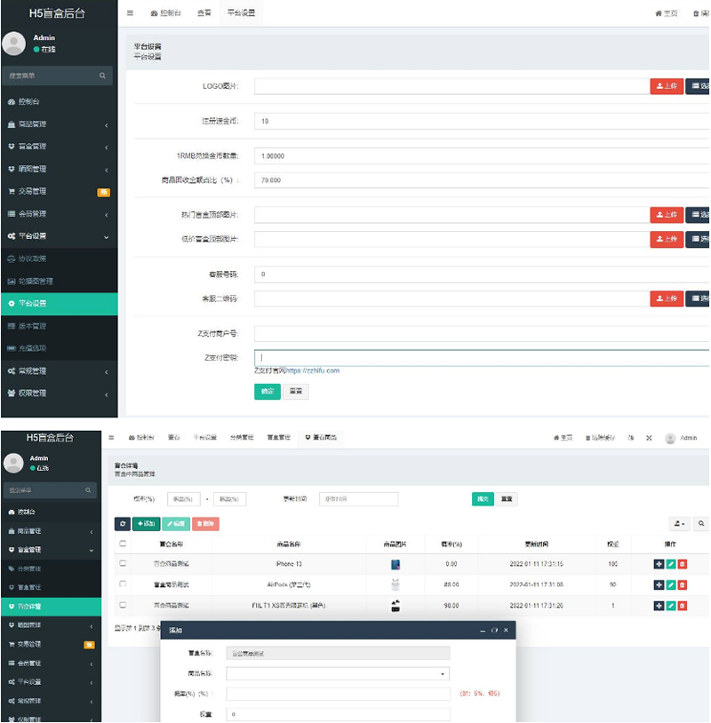Click the green edit pencil in the AirPods row
Image resolution: width=711 pixels, height=723 pixels.
(671, 584)
